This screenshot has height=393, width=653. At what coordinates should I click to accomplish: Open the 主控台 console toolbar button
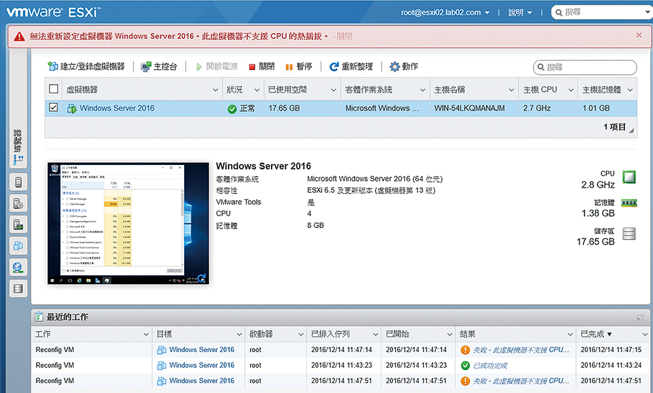click(x=159, y=66)
